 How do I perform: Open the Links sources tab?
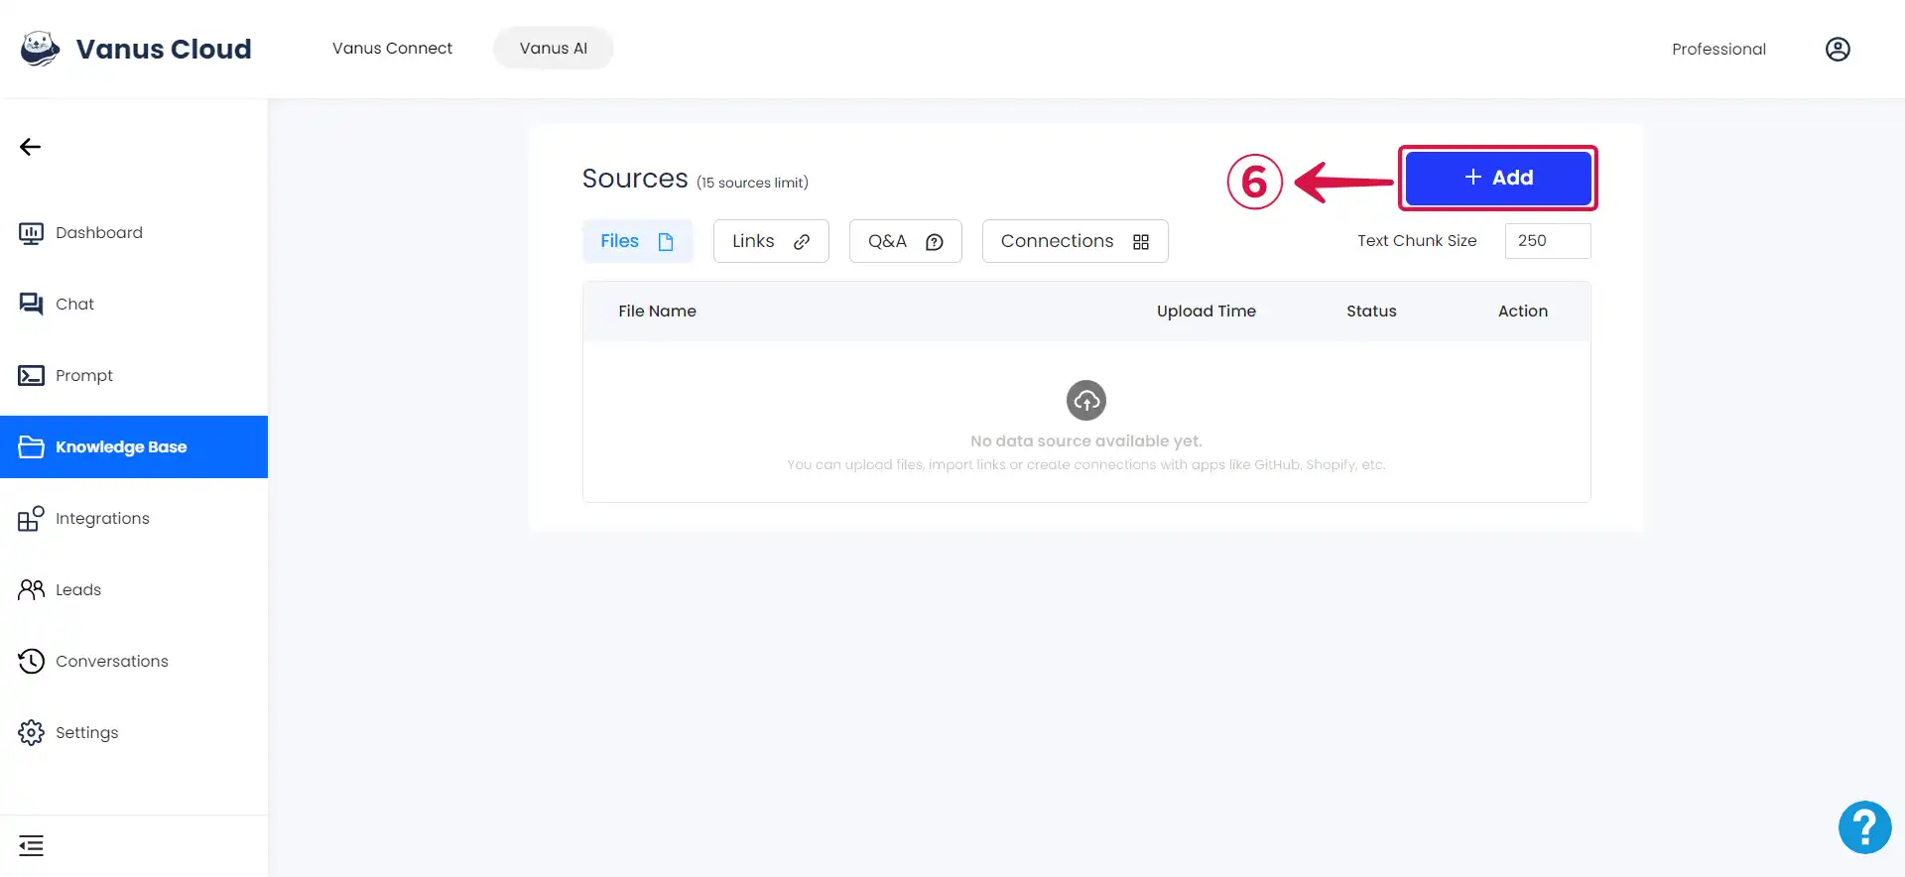point(771,241)
